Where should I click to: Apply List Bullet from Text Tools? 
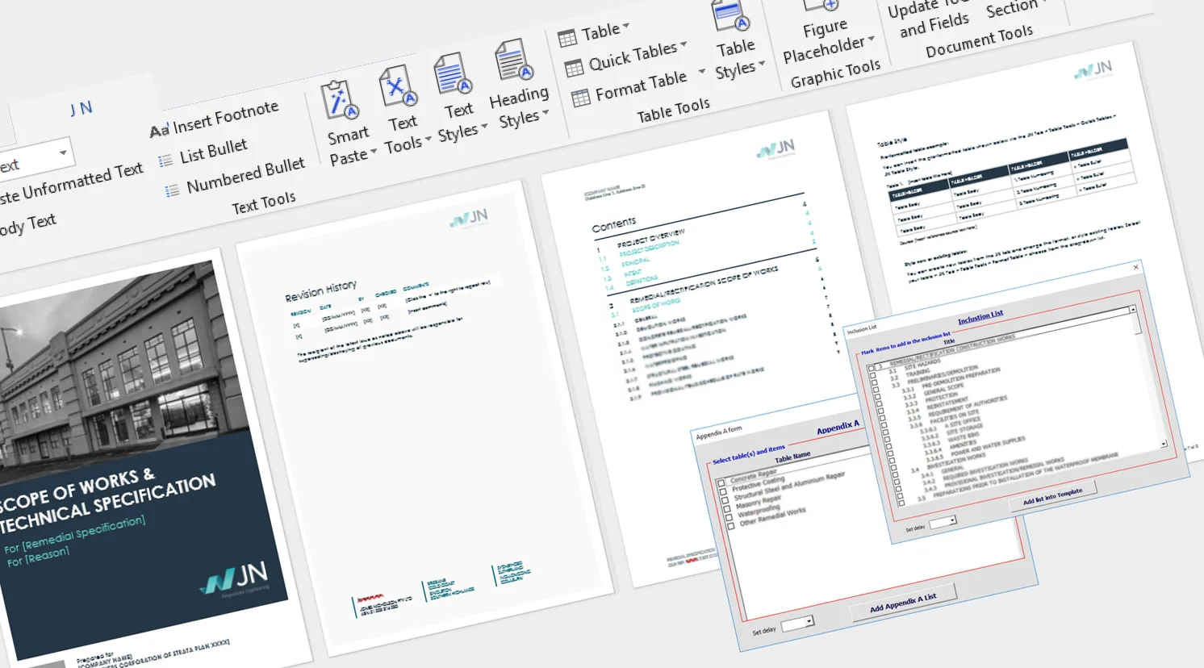click(205, 152)
